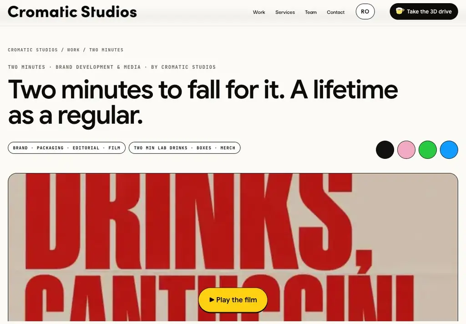
Task: Open the Work menu item
Action: 259,12
